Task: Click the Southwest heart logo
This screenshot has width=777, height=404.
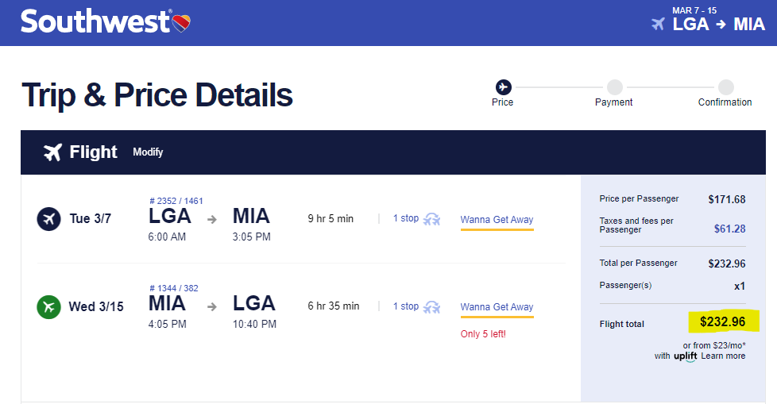Action: [181, 23]
